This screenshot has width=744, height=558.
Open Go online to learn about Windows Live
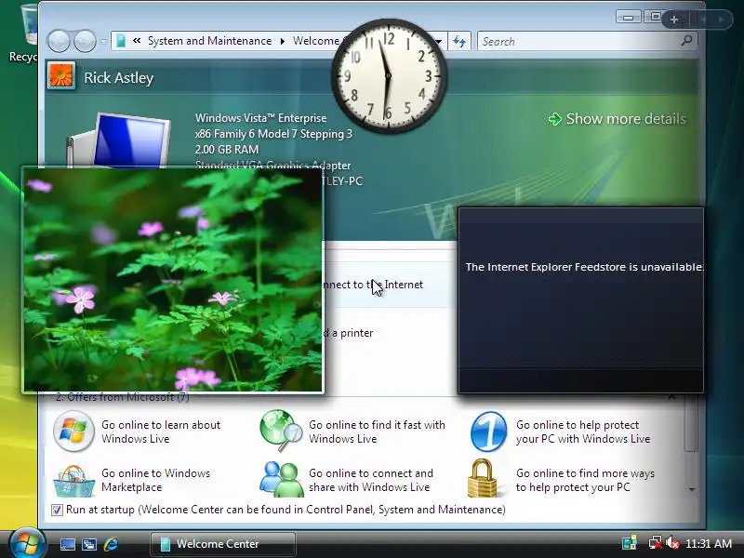pos(161,432)
